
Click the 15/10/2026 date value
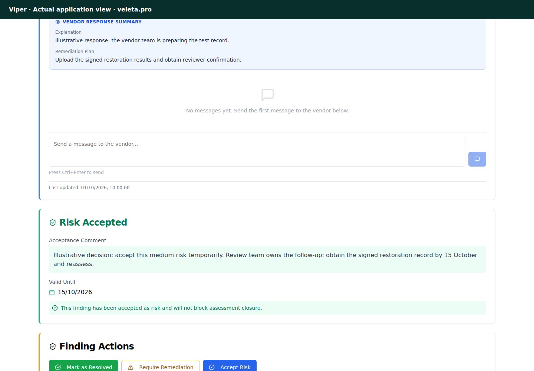click(75, 292)
